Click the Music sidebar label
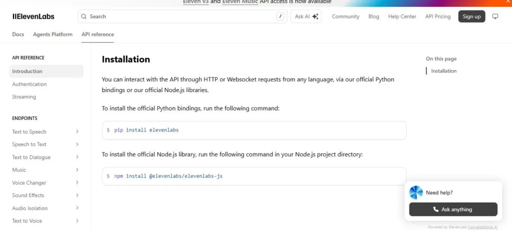 [x=19, y=170]
